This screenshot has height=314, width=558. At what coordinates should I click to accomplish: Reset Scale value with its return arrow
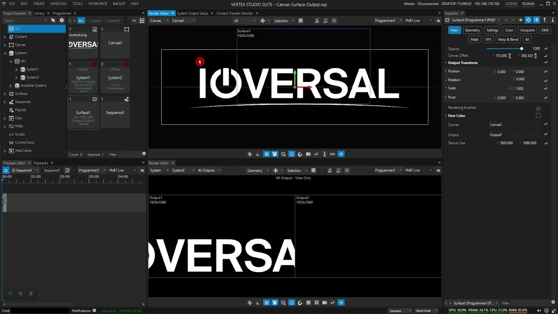pyautogui.click(x=546, y=89)
